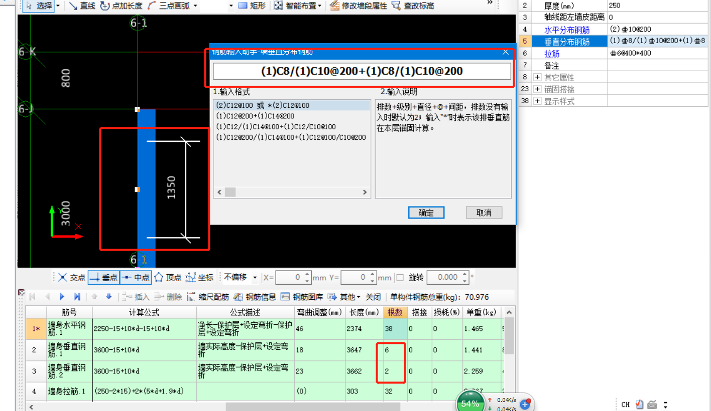
Task: Expand the 显示样式 property group
Action: click(537, 101)
